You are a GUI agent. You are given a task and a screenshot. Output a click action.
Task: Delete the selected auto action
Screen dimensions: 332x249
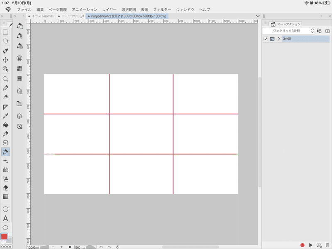pyautogui.click(x=327, y=245)
